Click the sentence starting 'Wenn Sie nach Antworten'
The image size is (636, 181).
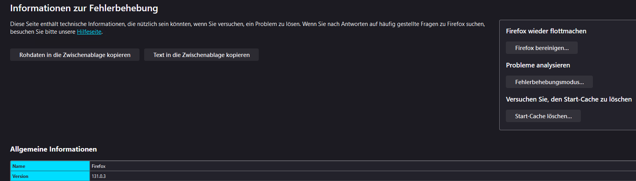coord(389,24)
